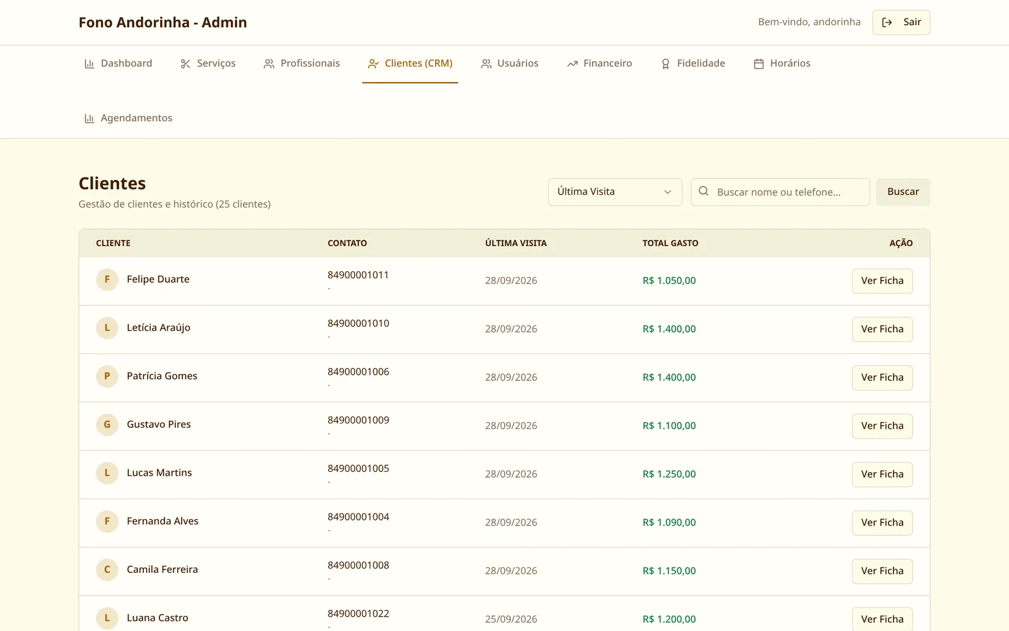This screenshot has width=1009, height=631.
Task: Click the people icon beside Usuários
Action: click(486, 64)
